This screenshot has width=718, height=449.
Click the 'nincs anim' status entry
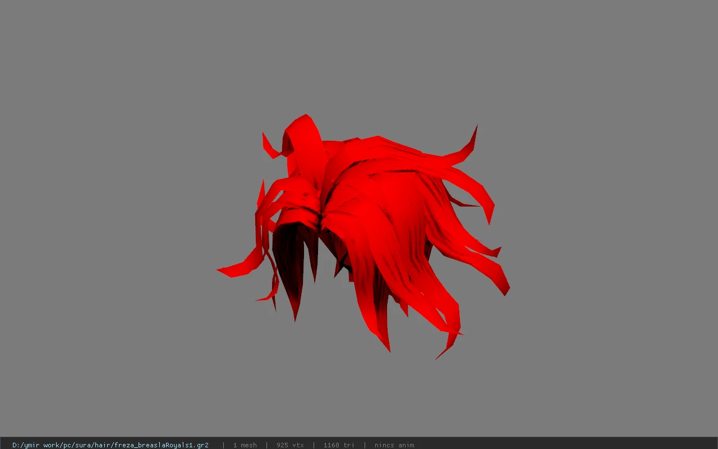click(394, 445)
